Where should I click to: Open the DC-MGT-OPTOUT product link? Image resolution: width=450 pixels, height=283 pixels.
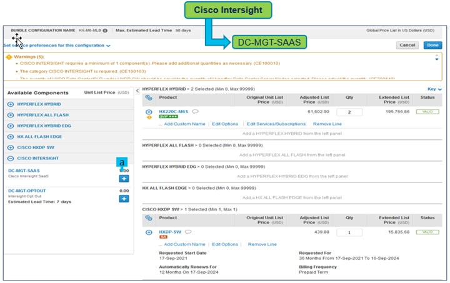coord(27,191)
